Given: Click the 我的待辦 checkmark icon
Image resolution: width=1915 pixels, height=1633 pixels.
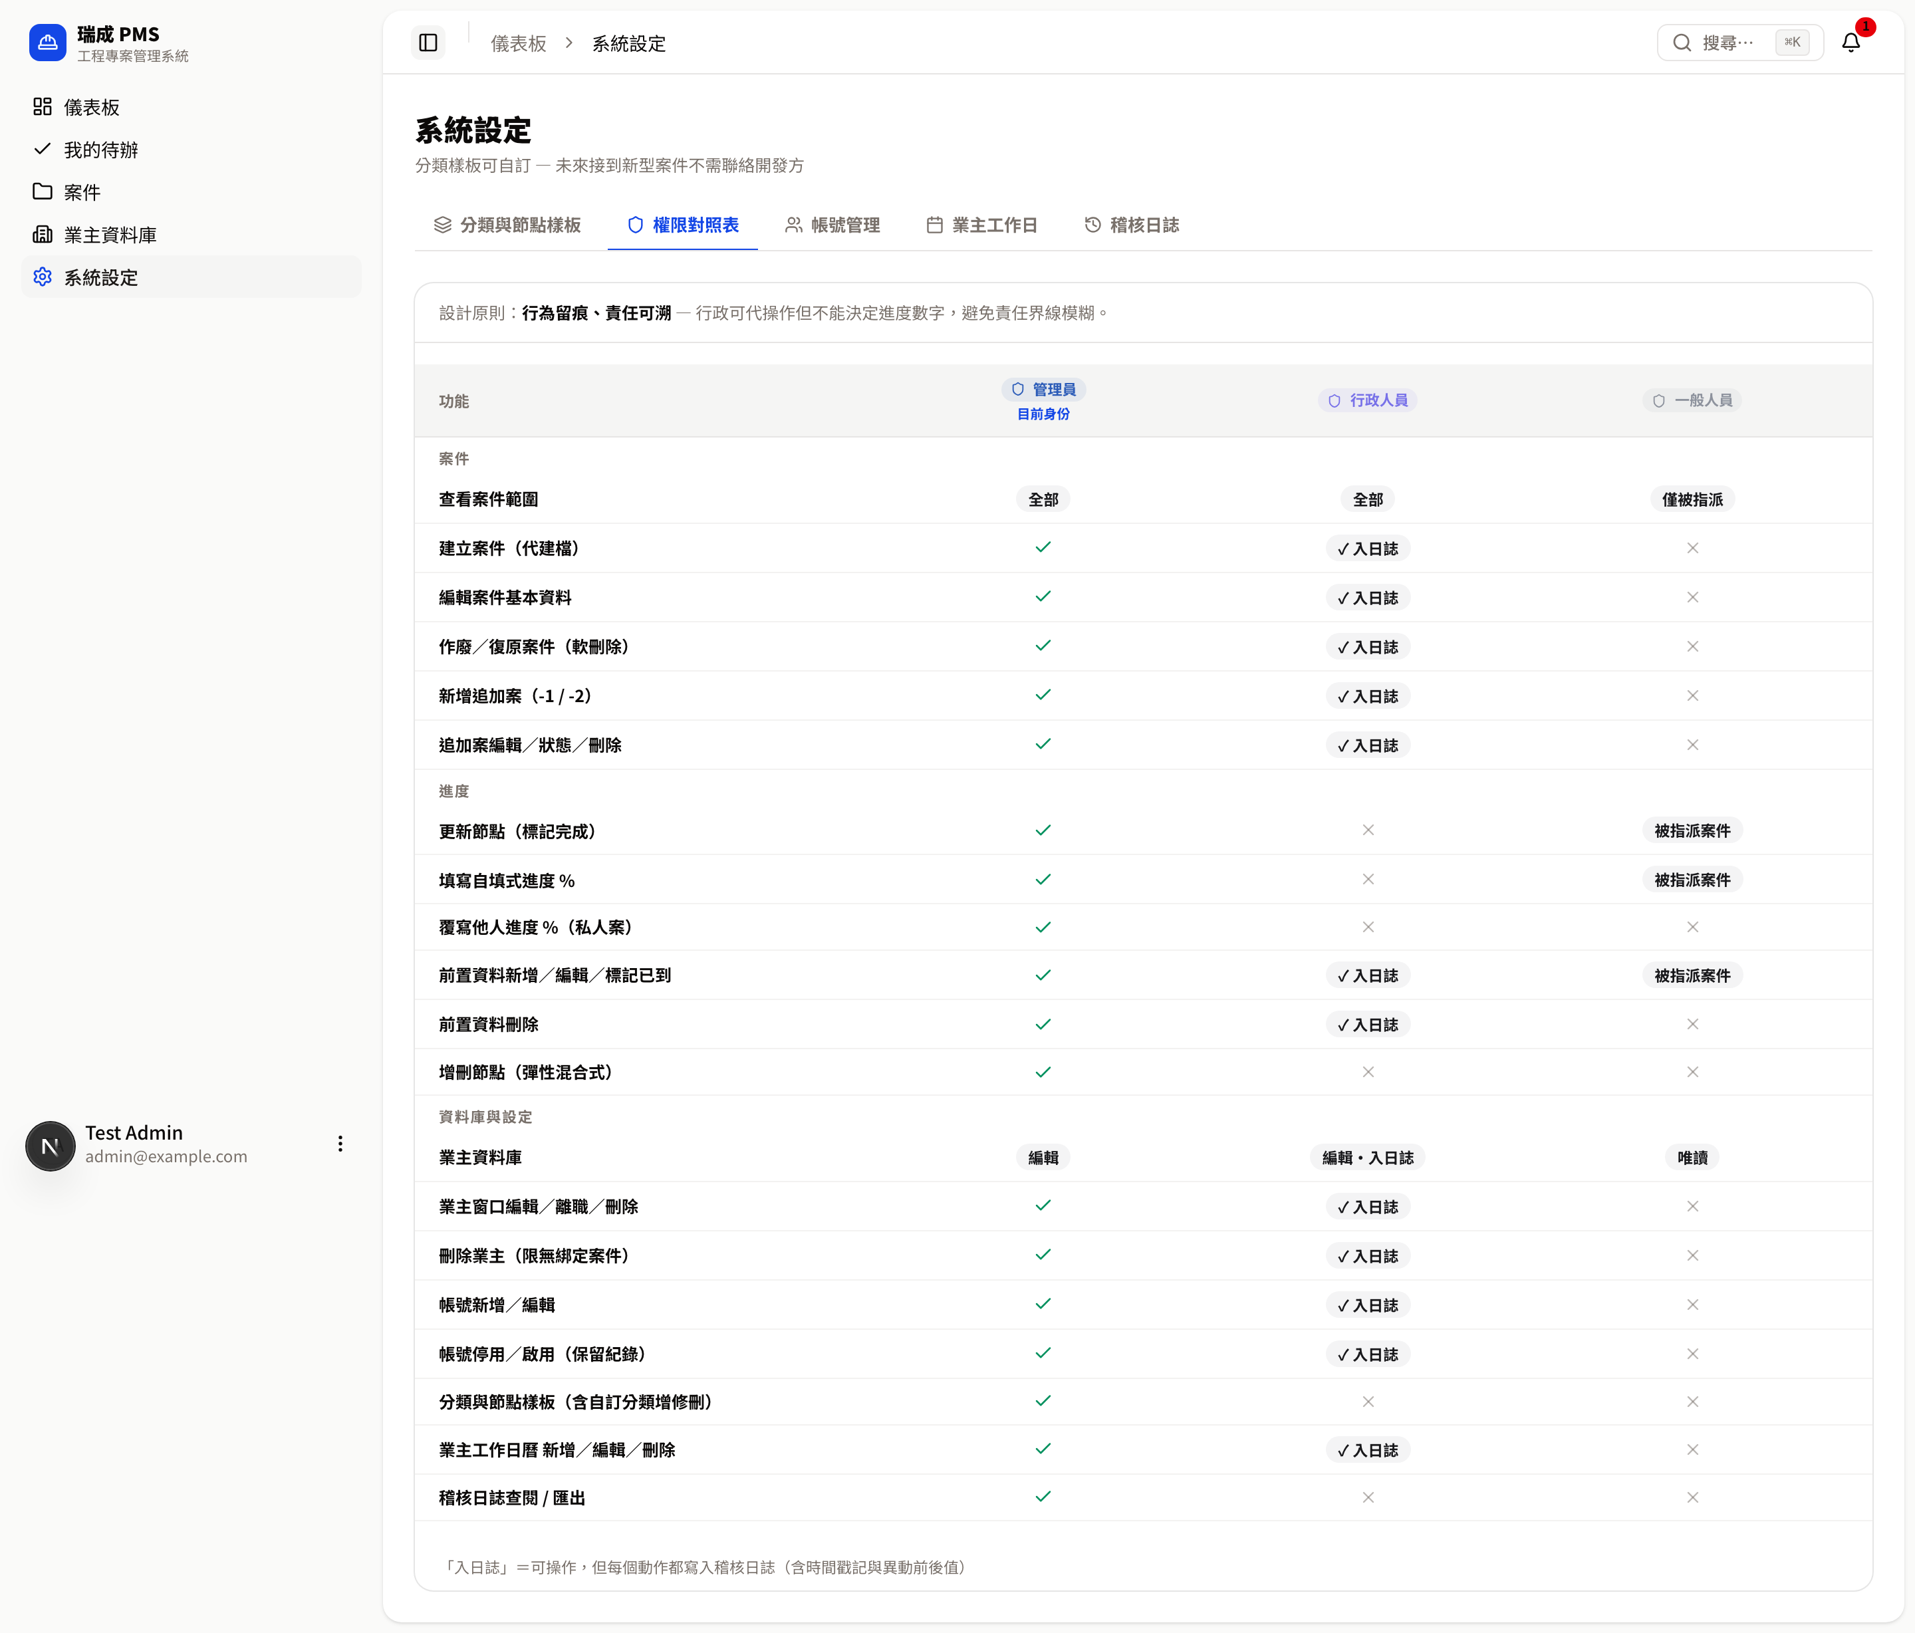Looking at the screenshot, I should [43, 149].
